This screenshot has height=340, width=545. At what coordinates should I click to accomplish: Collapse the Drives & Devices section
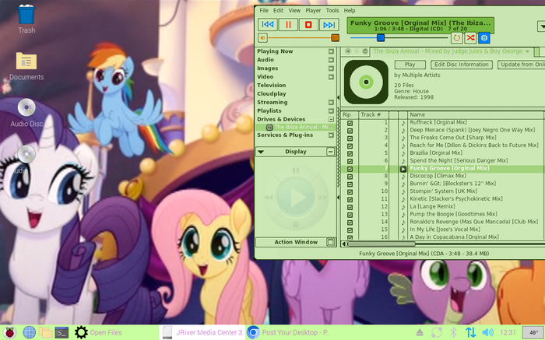(x=331, y=119)
